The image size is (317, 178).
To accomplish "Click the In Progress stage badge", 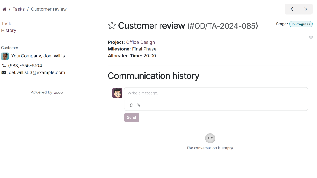I will click(301, 24).
